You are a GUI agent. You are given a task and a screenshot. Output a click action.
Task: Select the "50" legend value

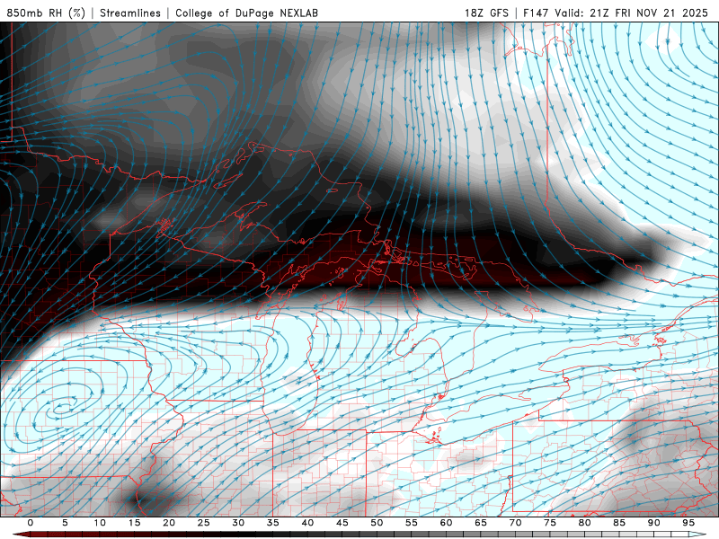pyautogui.click(x=377, y=523)
